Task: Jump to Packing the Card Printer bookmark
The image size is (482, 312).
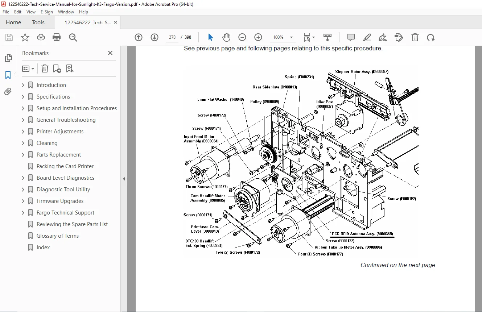Action: [65, 166]
